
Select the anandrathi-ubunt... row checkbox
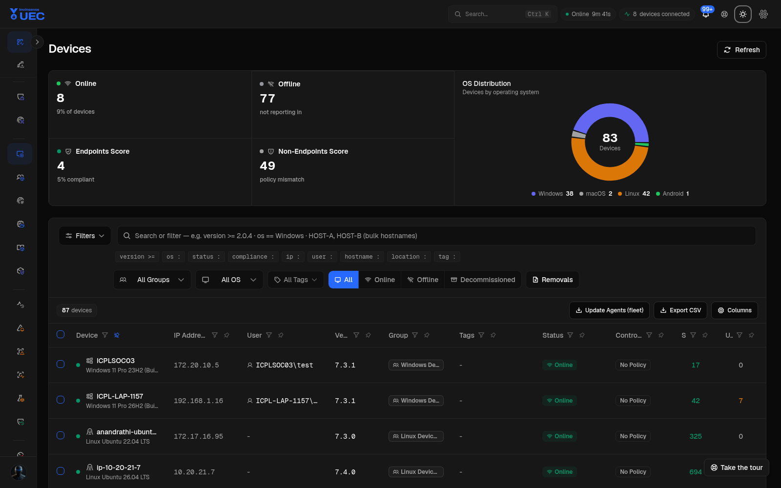click(x=61, y=435)
